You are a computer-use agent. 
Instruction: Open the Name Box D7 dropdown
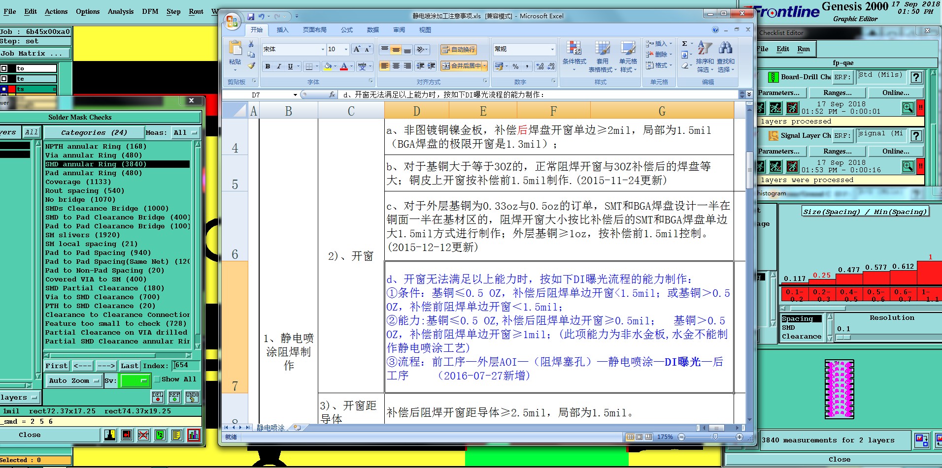[295, 95]
